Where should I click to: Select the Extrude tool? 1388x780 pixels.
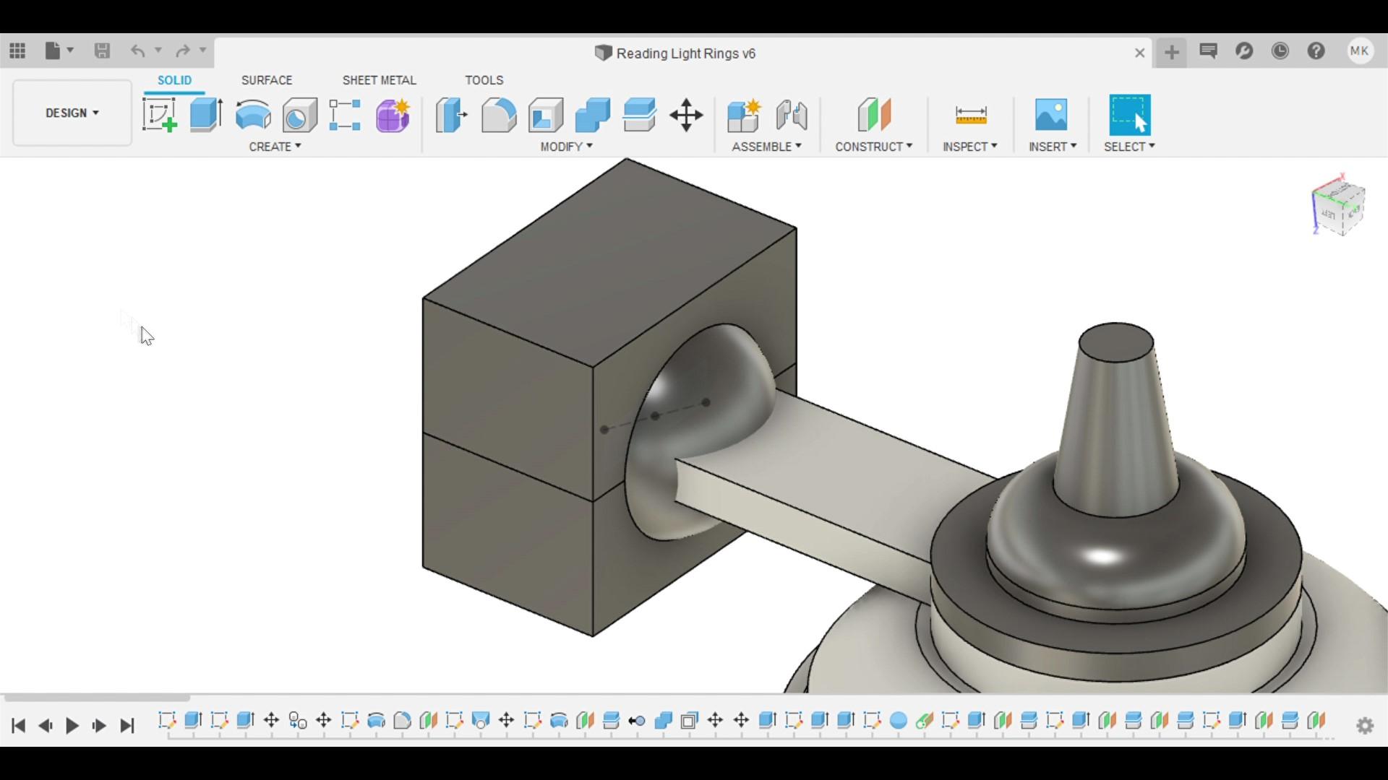pos(206,115)
